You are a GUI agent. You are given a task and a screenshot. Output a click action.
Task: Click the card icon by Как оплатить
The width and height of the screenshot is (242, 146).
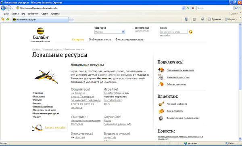(161, 111)
